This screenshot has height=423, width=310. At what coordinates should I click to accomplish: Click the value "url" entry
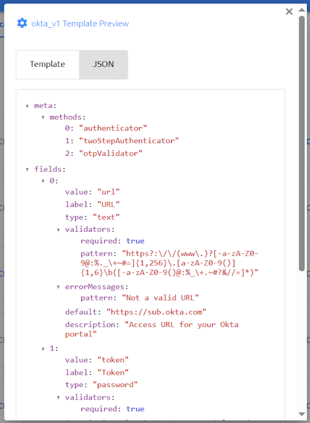pos(92,192)
